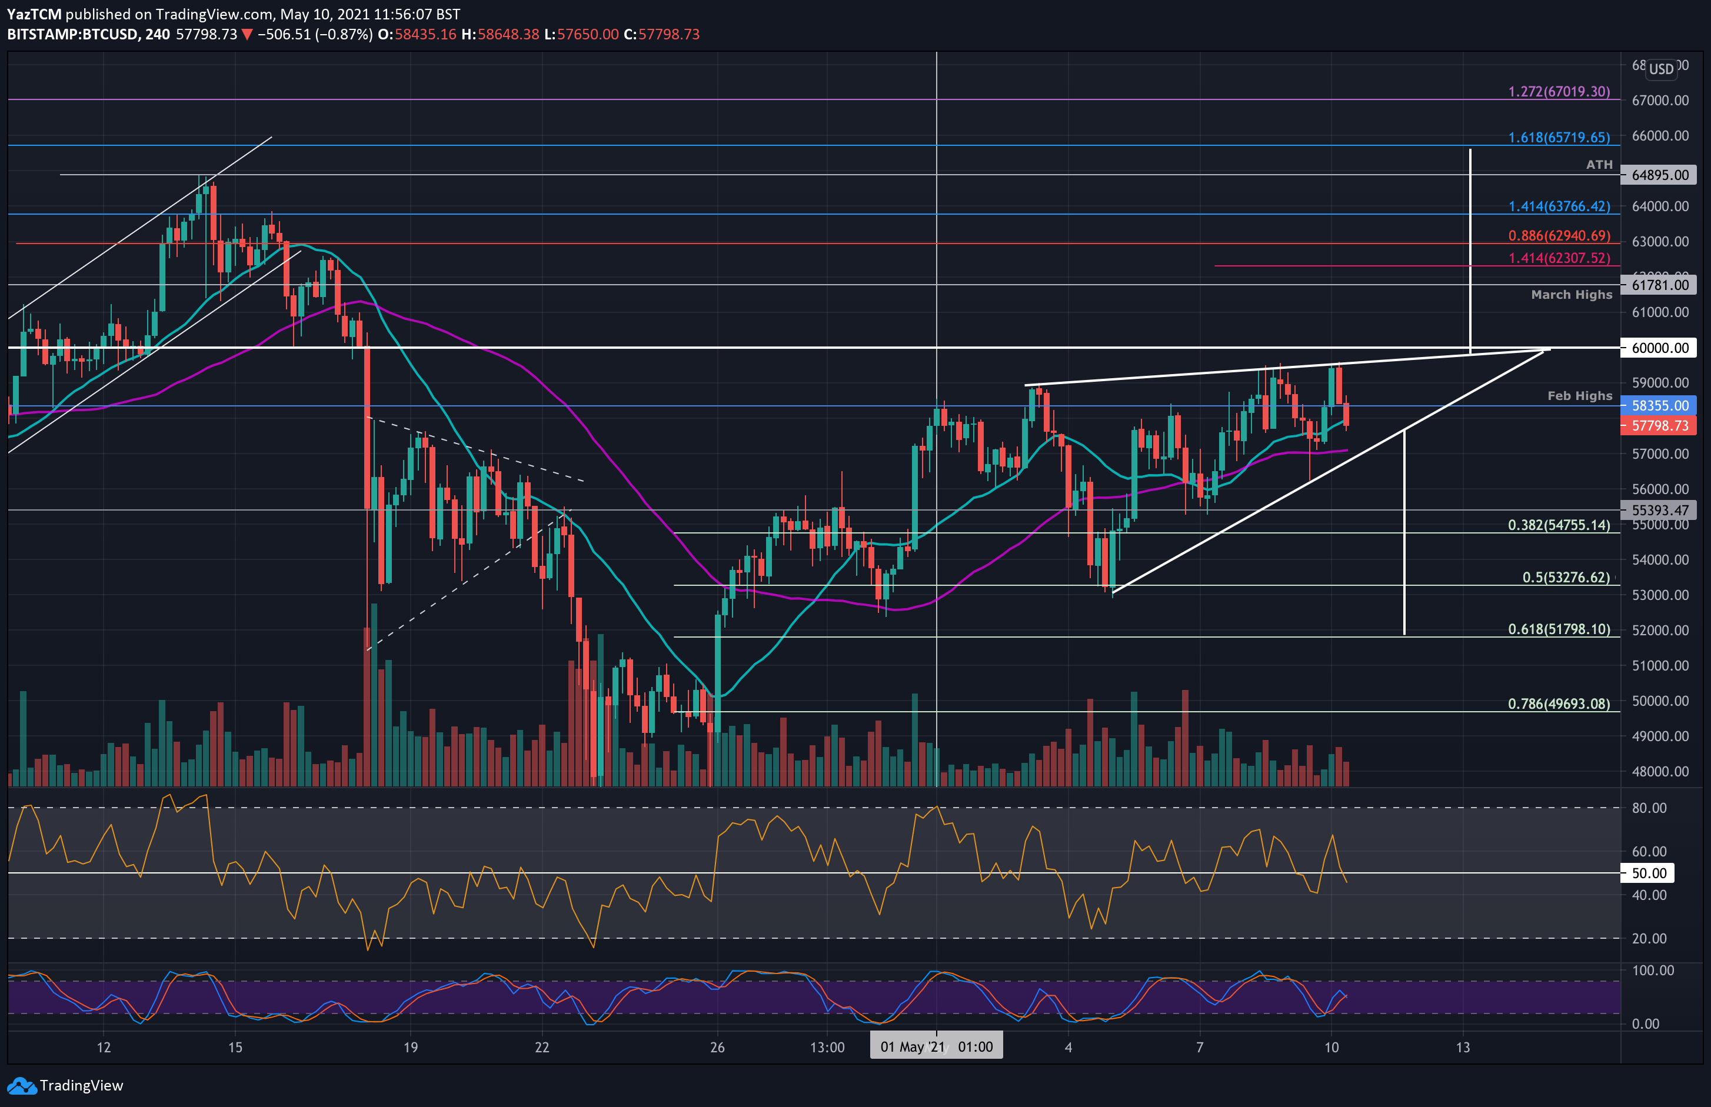This screenshot has width=1711, height=1107.
Task: Click date 7 on time axis
Action: tap(1199, 1048)
